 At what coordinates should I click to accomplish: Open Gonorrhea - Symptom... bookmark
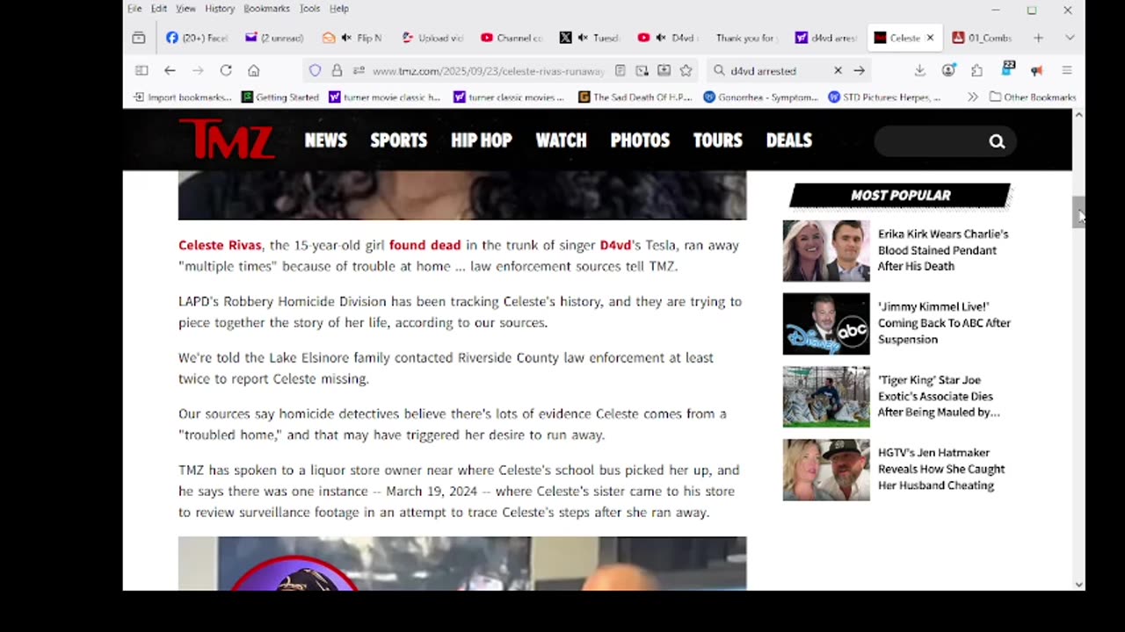[x=761, y=97]
